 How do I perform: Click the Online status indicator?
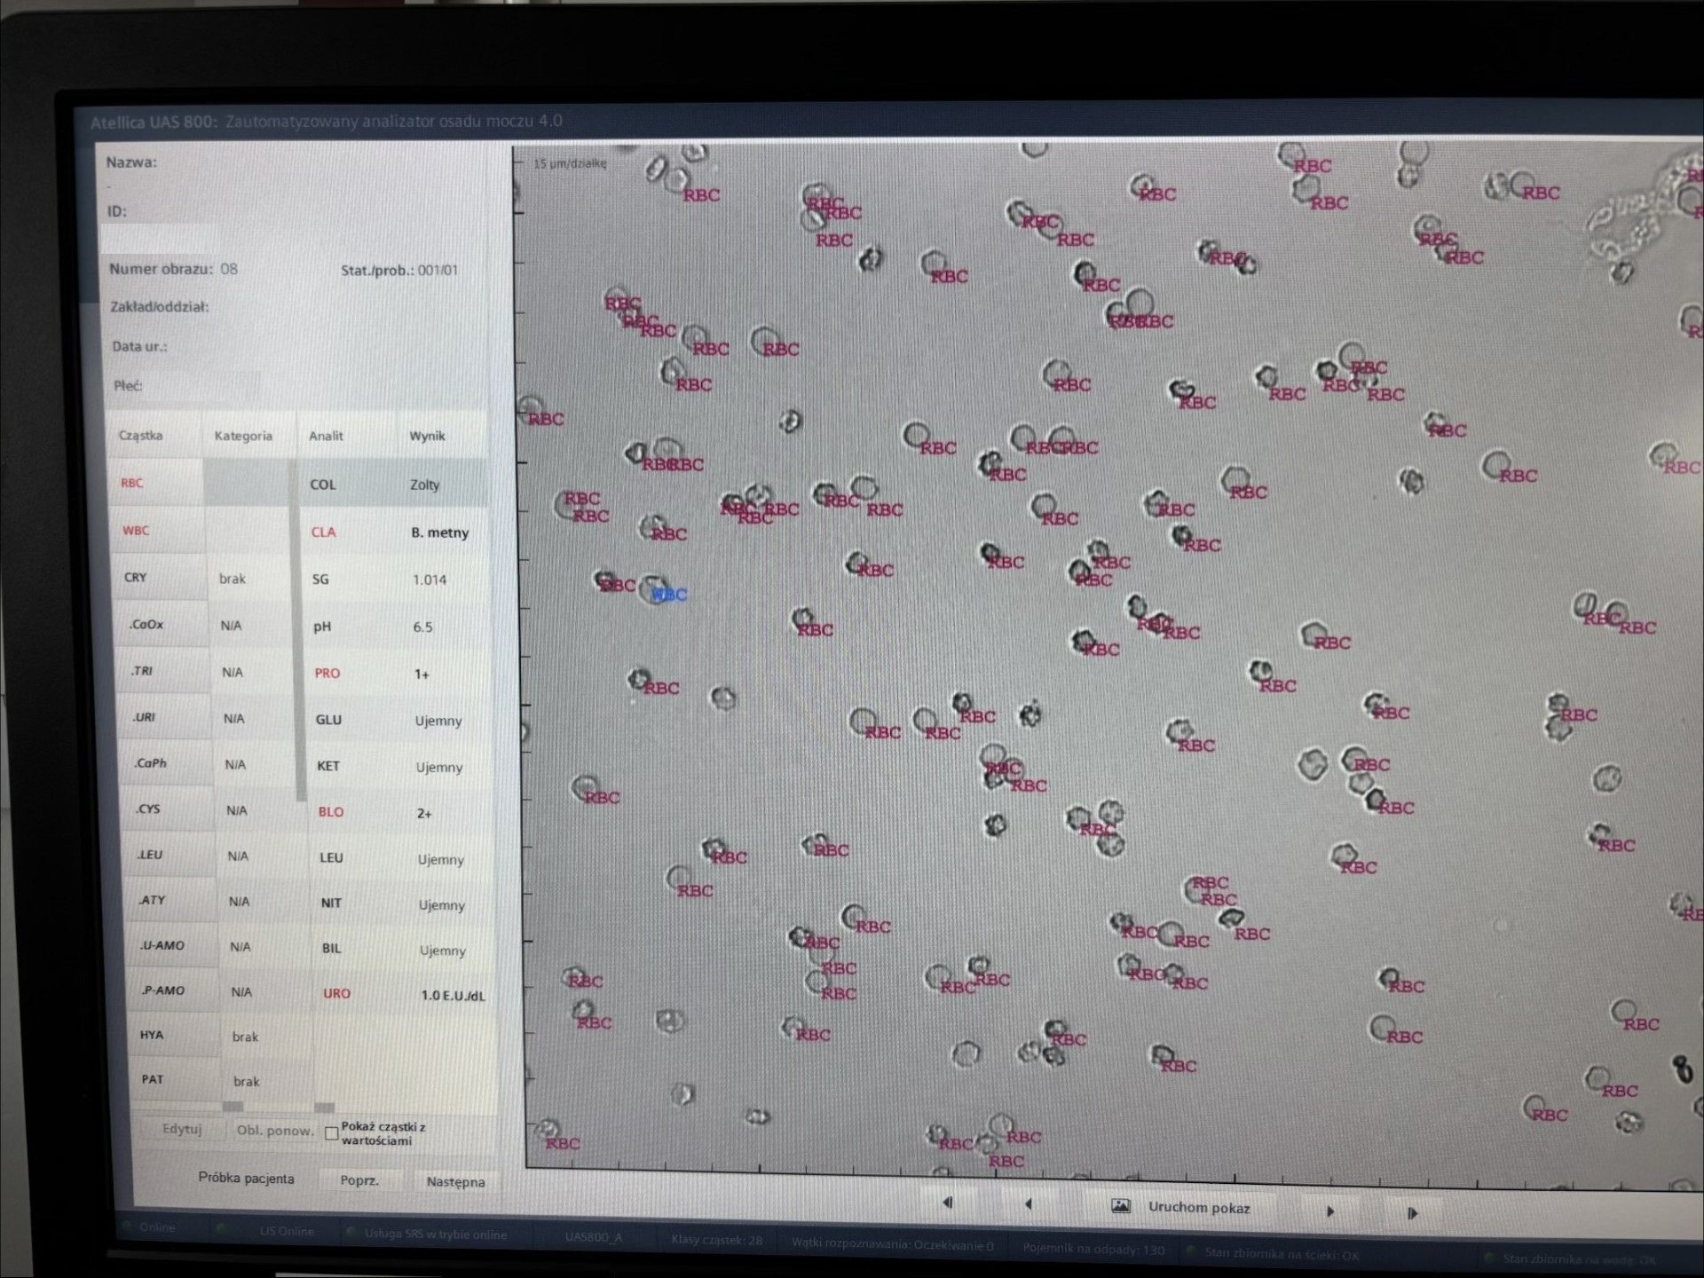[x=157, y=1227]
